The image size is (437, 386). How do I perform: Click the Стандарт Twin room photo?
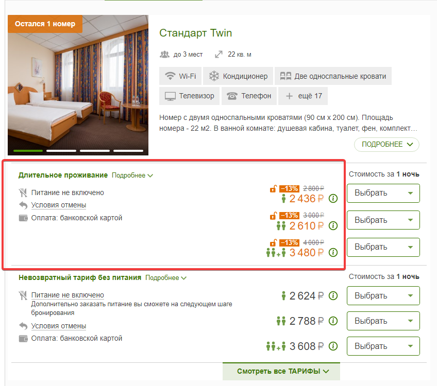tap(78, 85)
